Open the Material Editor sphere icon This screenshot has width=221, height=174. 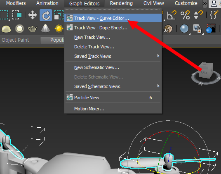tap(184, 29)
